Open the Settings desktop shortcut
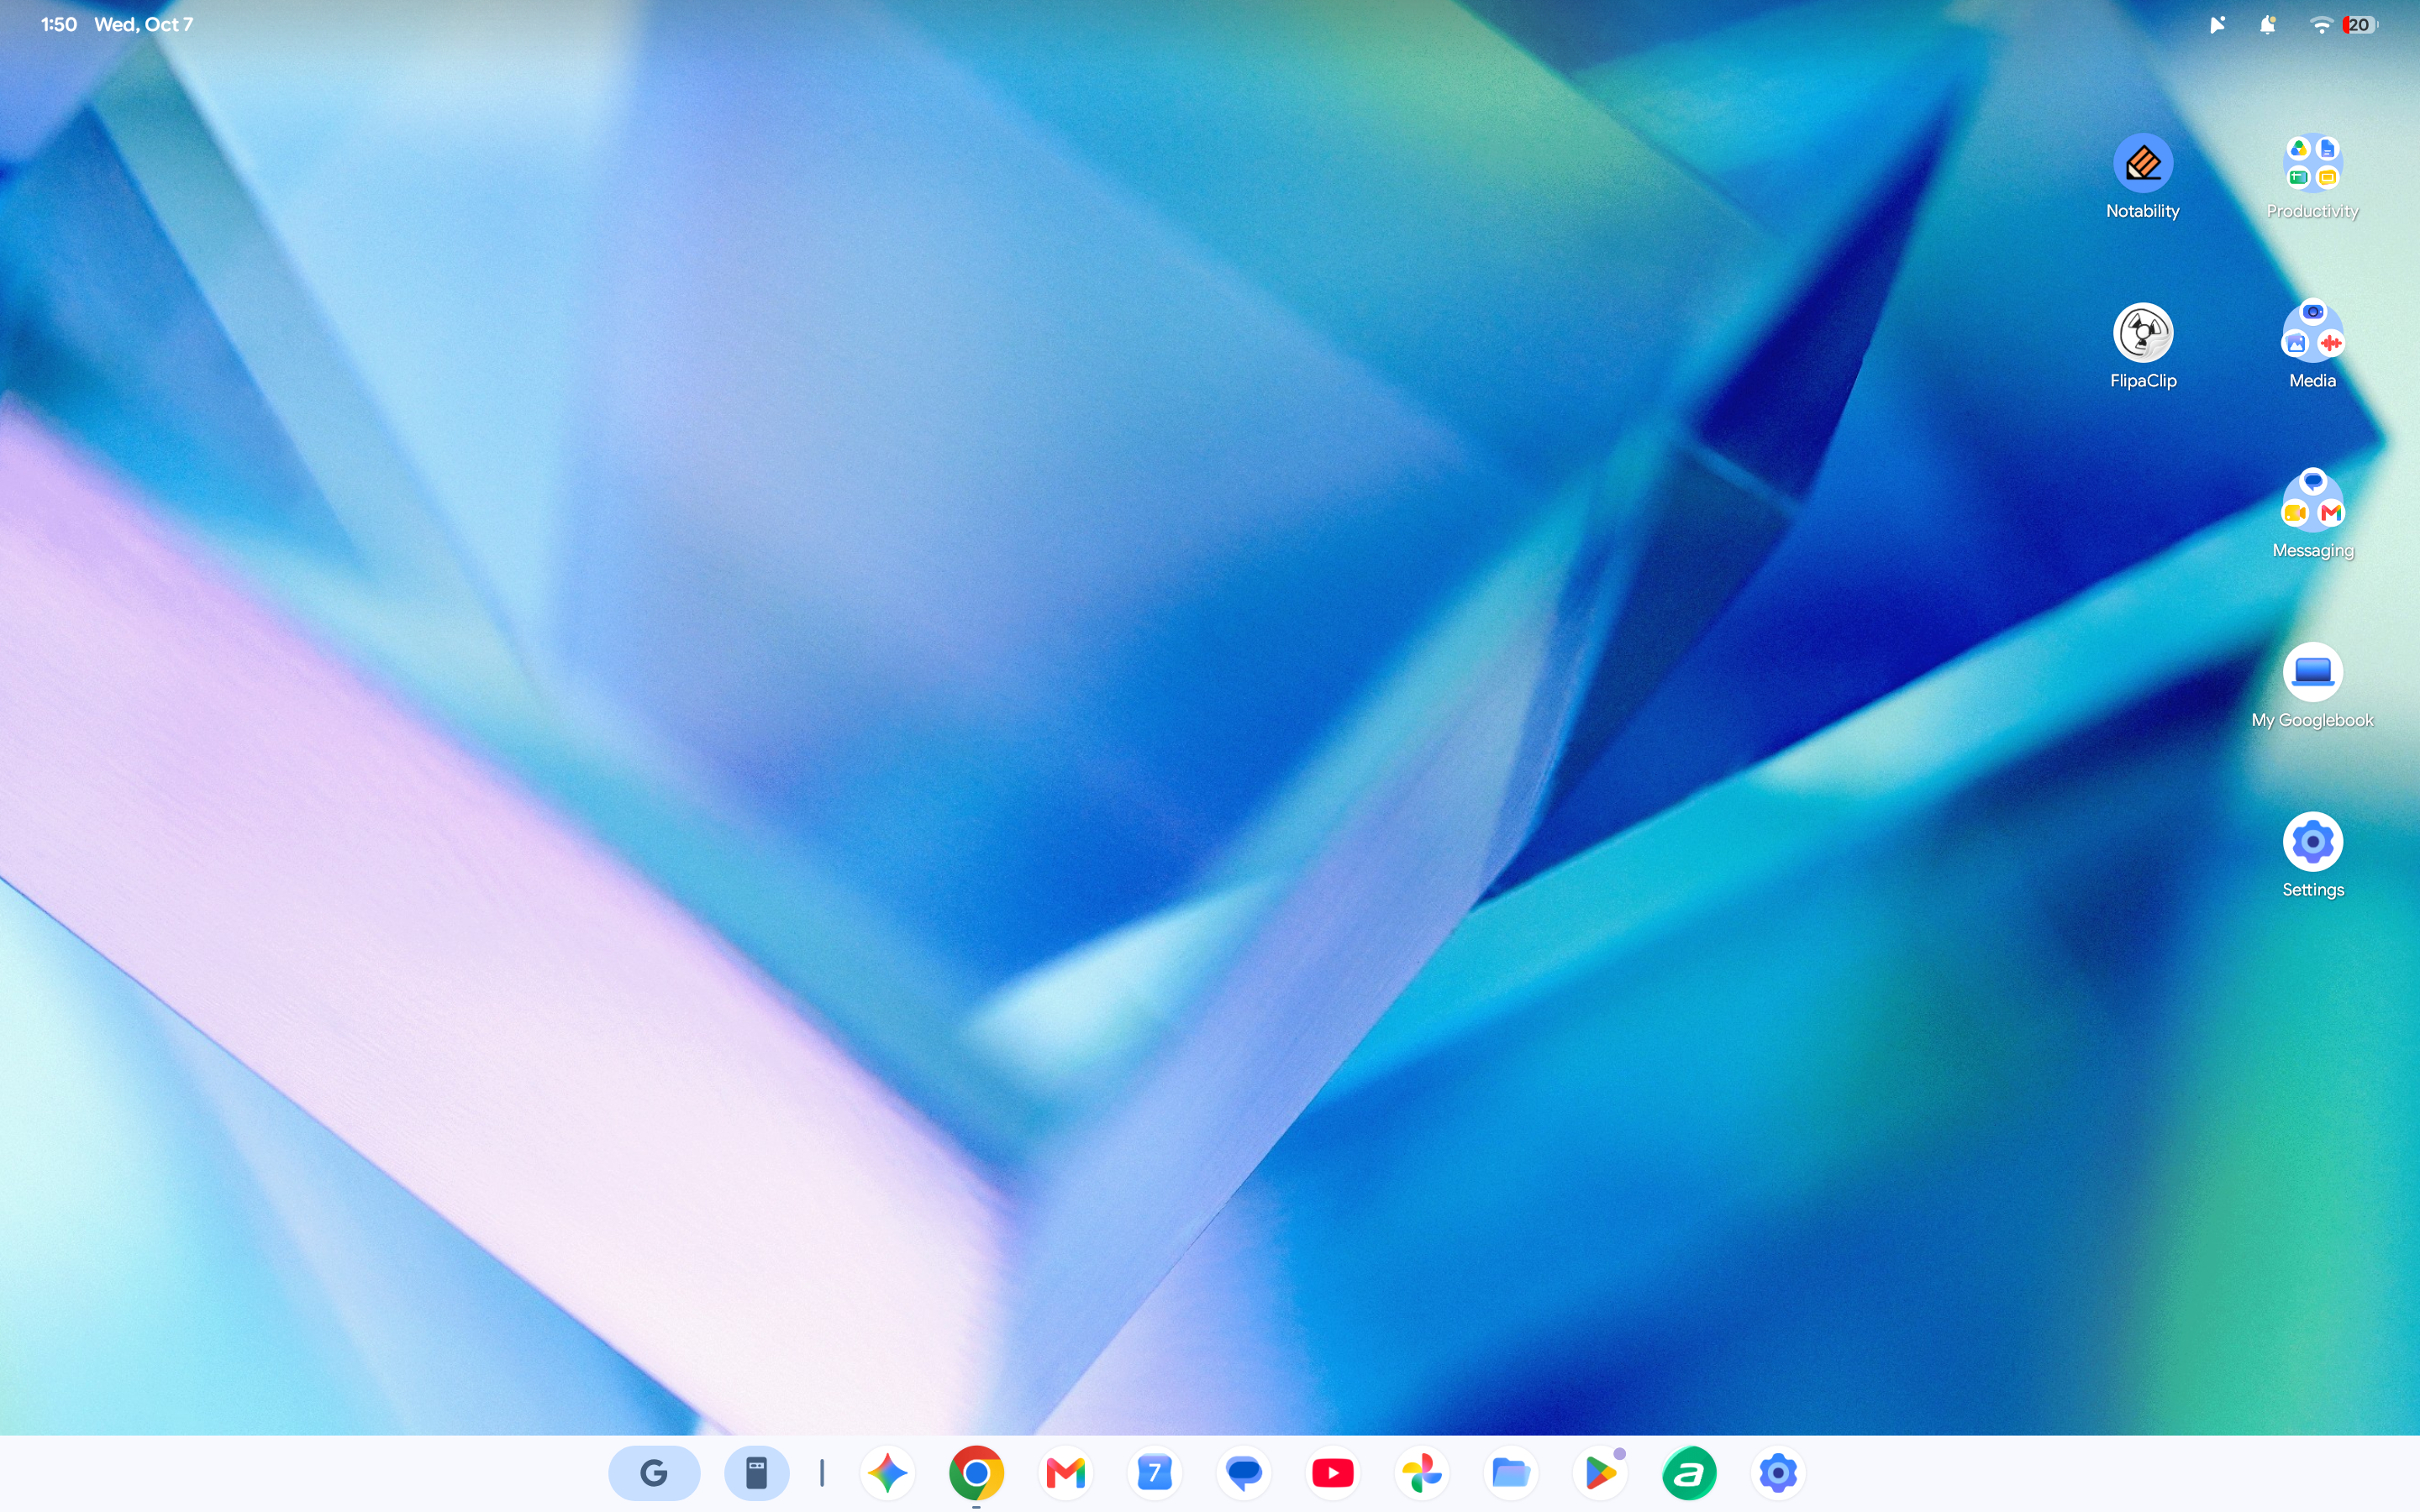 2312,842
